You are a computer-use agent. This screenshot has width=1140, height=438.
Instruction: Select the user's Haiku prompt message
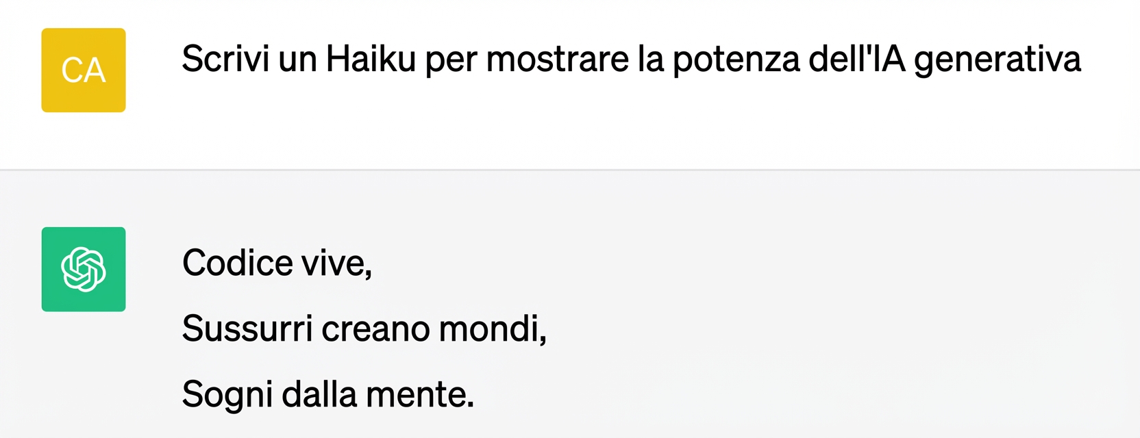tap(630, 60)
